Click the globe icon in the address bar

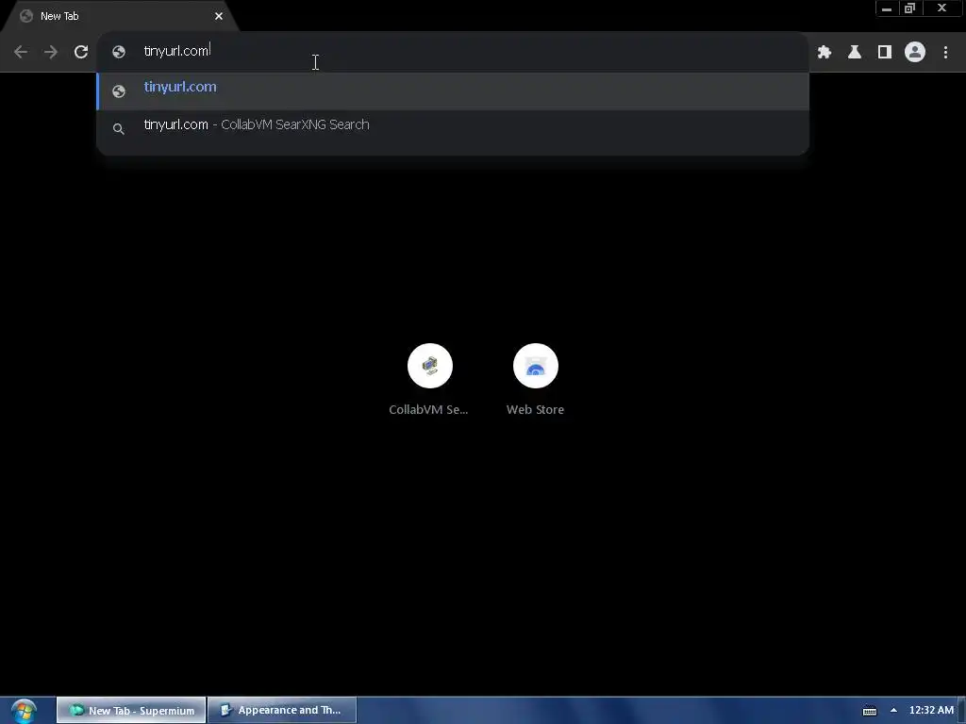click(119, 52)
